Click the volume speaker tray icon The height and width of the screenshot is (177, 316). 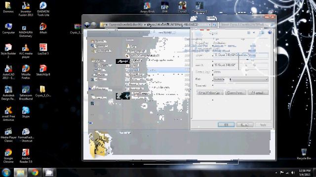tap(293, 173)
